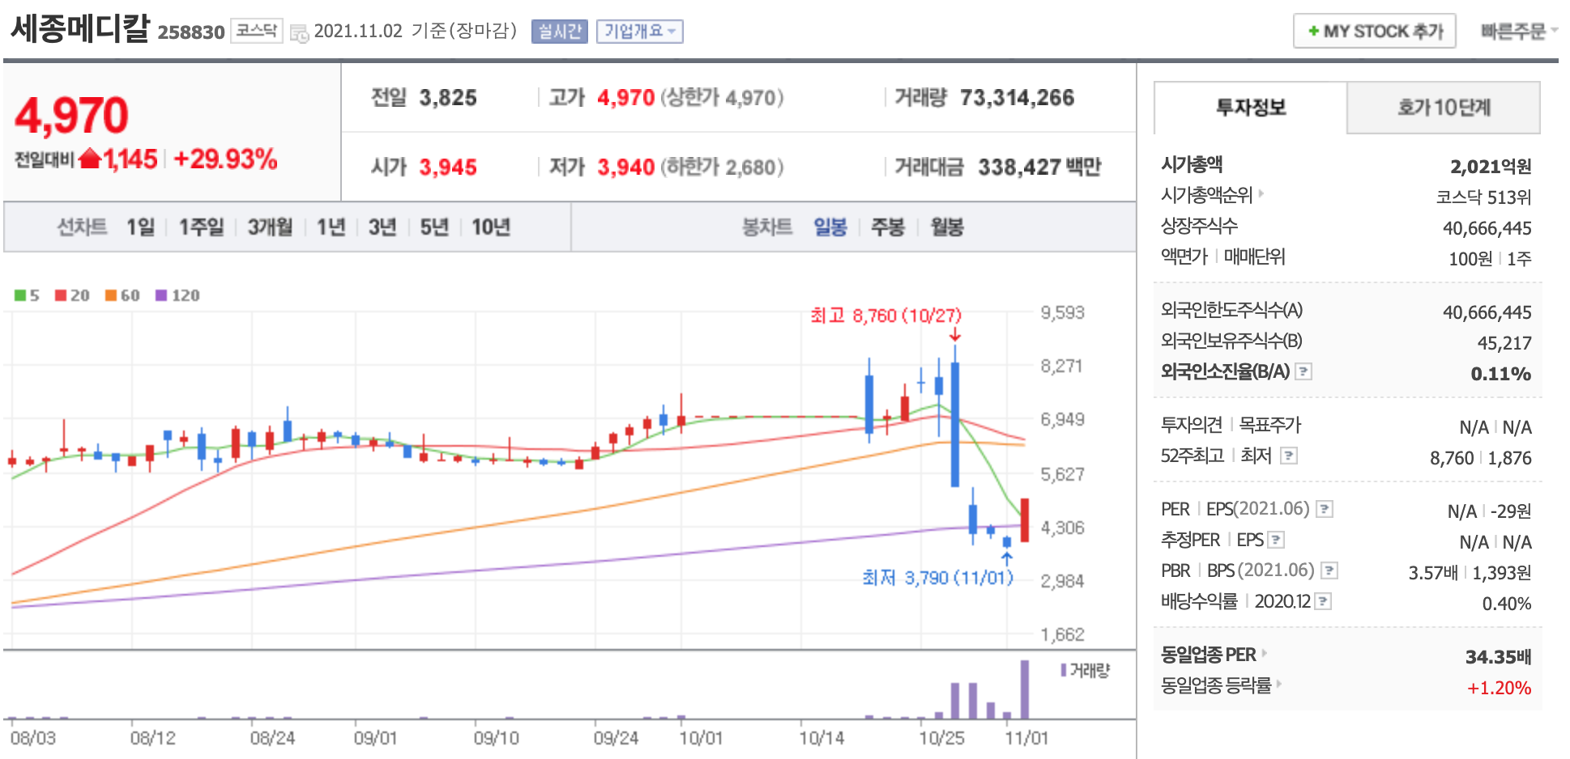Select the 5년 line chart period

(433, 227)
